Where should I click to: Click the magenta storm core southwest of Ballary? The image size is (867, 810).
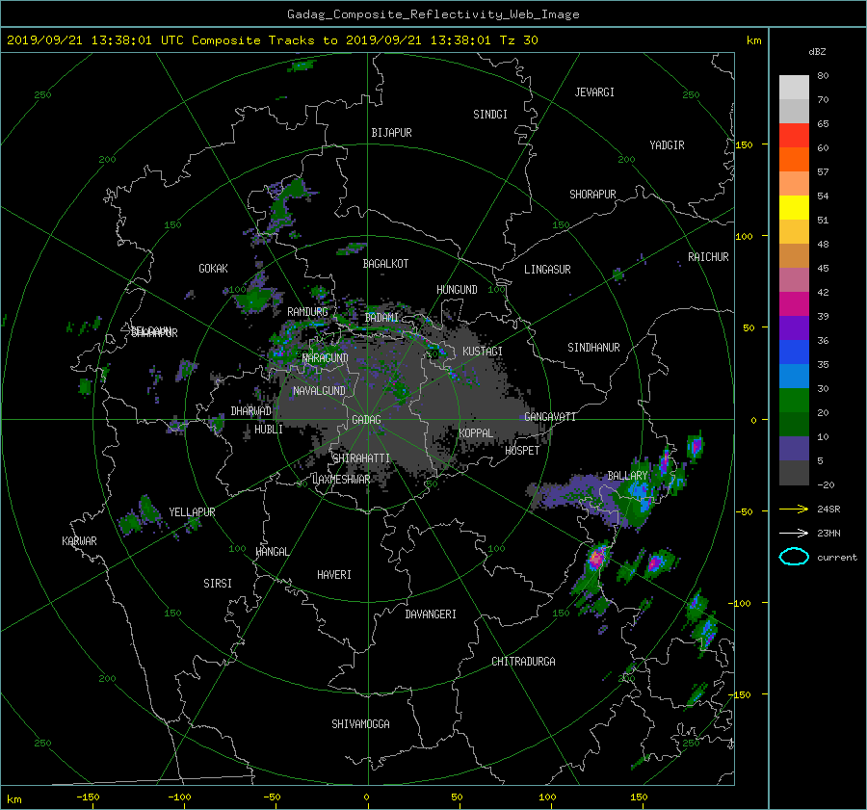tap(596, 559)
